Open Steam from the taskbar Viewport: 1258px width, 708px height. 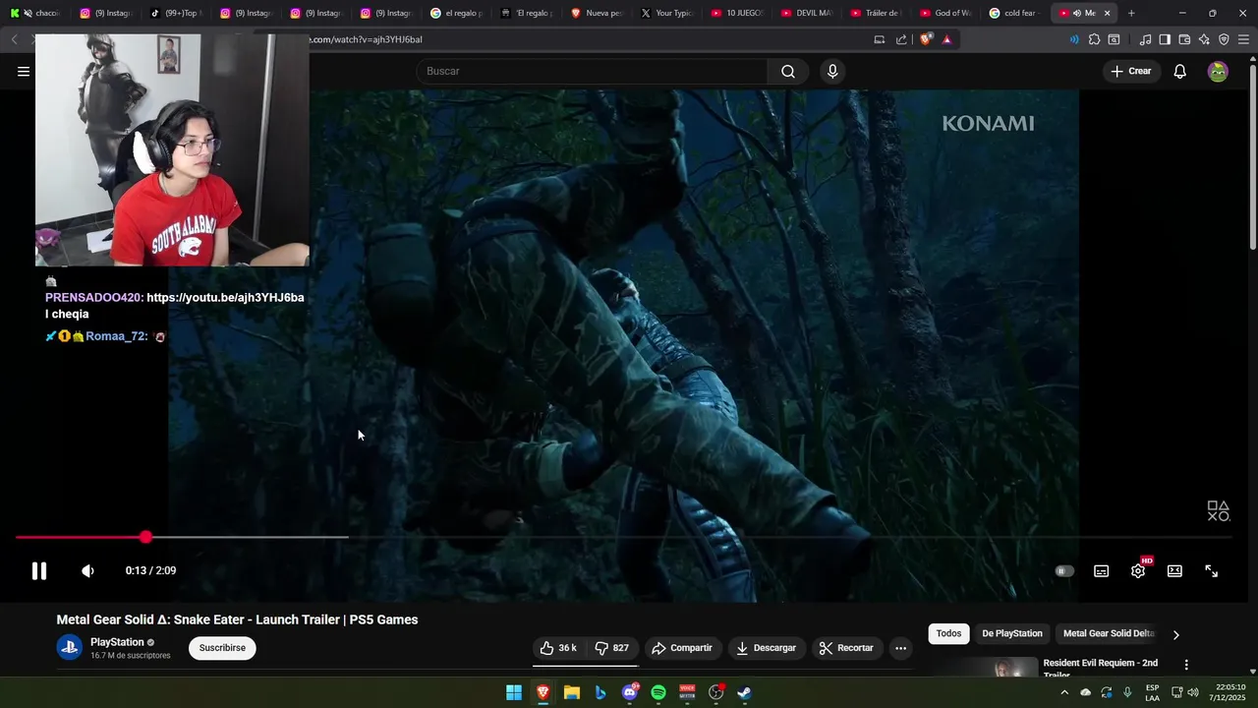coord(745,692)
